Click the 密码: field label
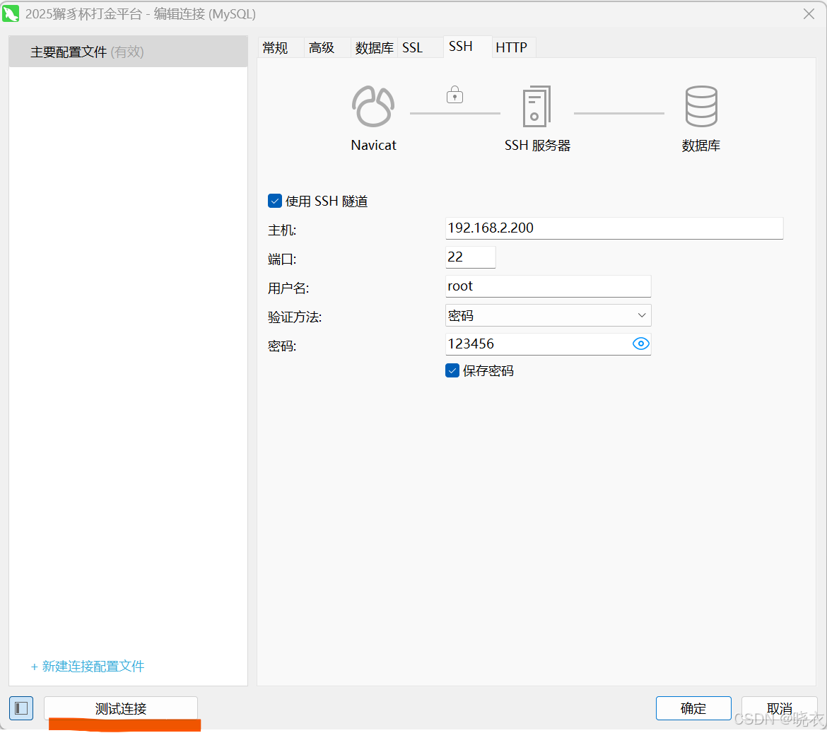This screenshot has height=733, width=827. (x=282, y=346)
